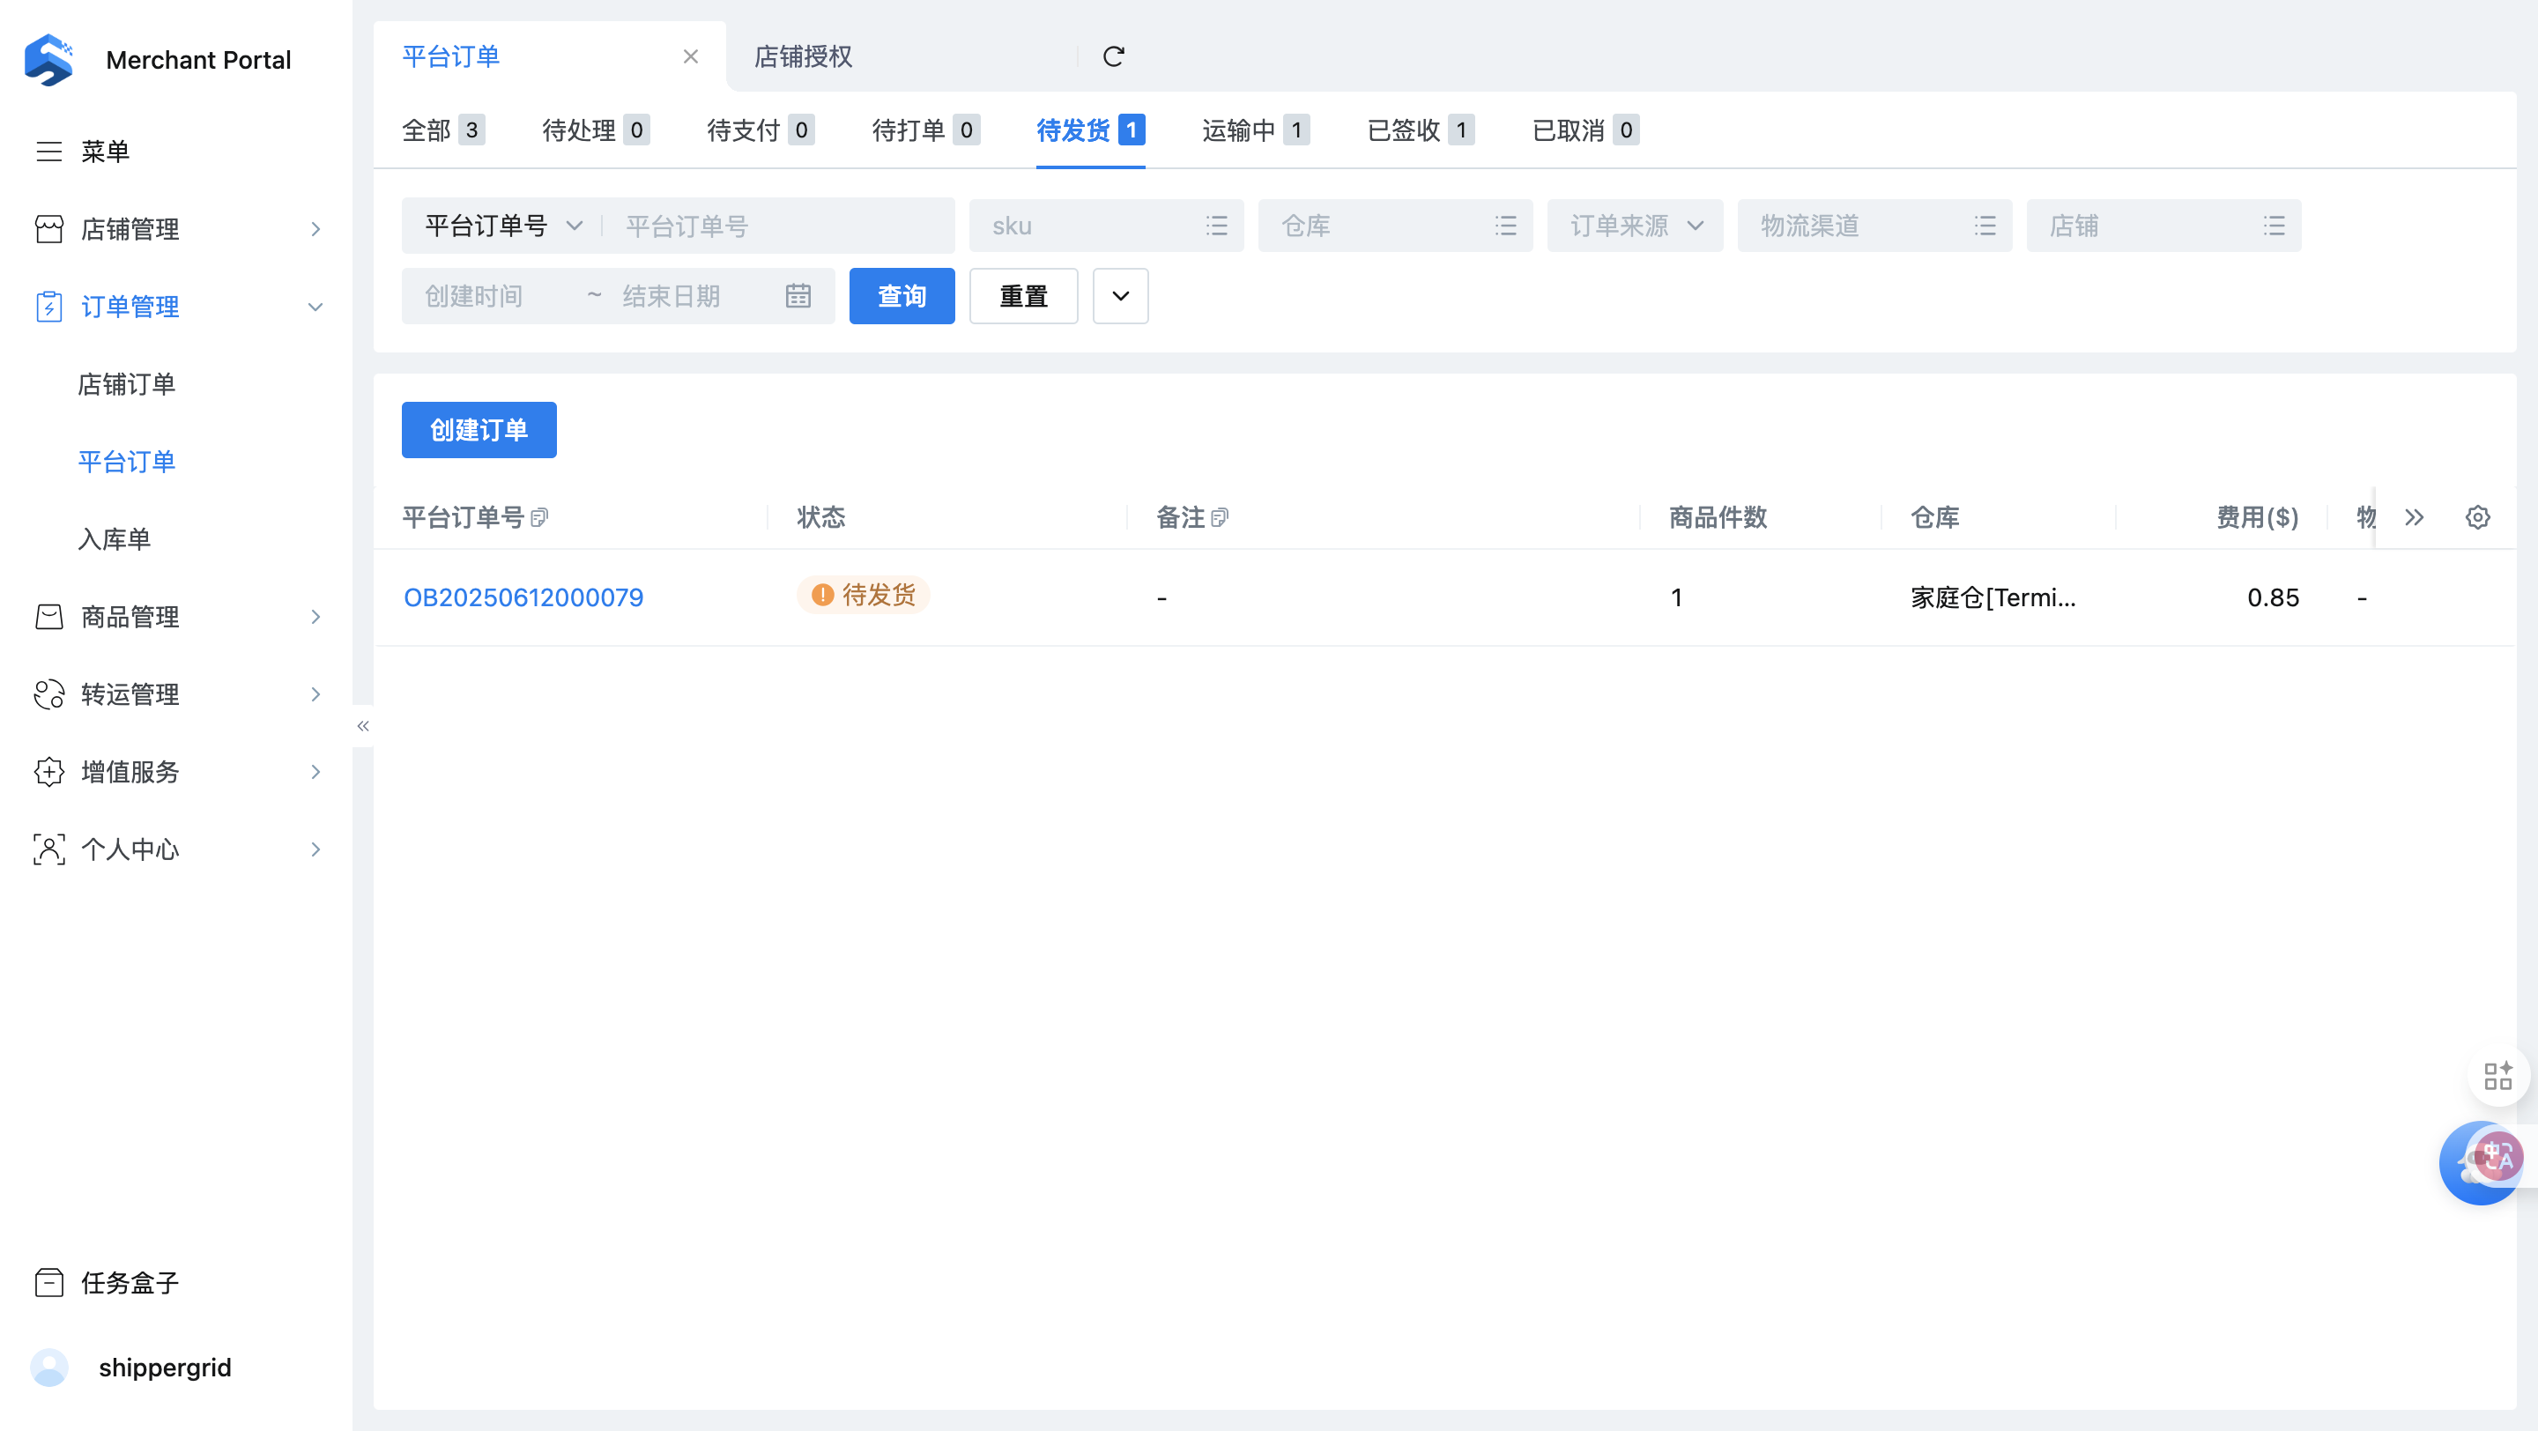
Task: Close the 平台订单 page tab
Action: pyautogui.click(x=691, y=56)
